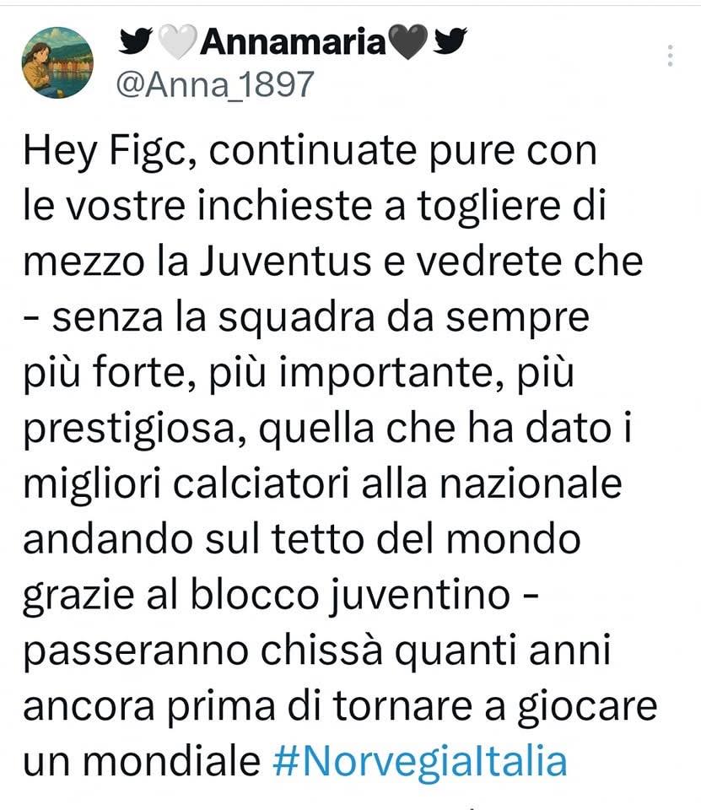Open the @Anna_1897 handle profile

pyautogui.click(x=215, y=84)
